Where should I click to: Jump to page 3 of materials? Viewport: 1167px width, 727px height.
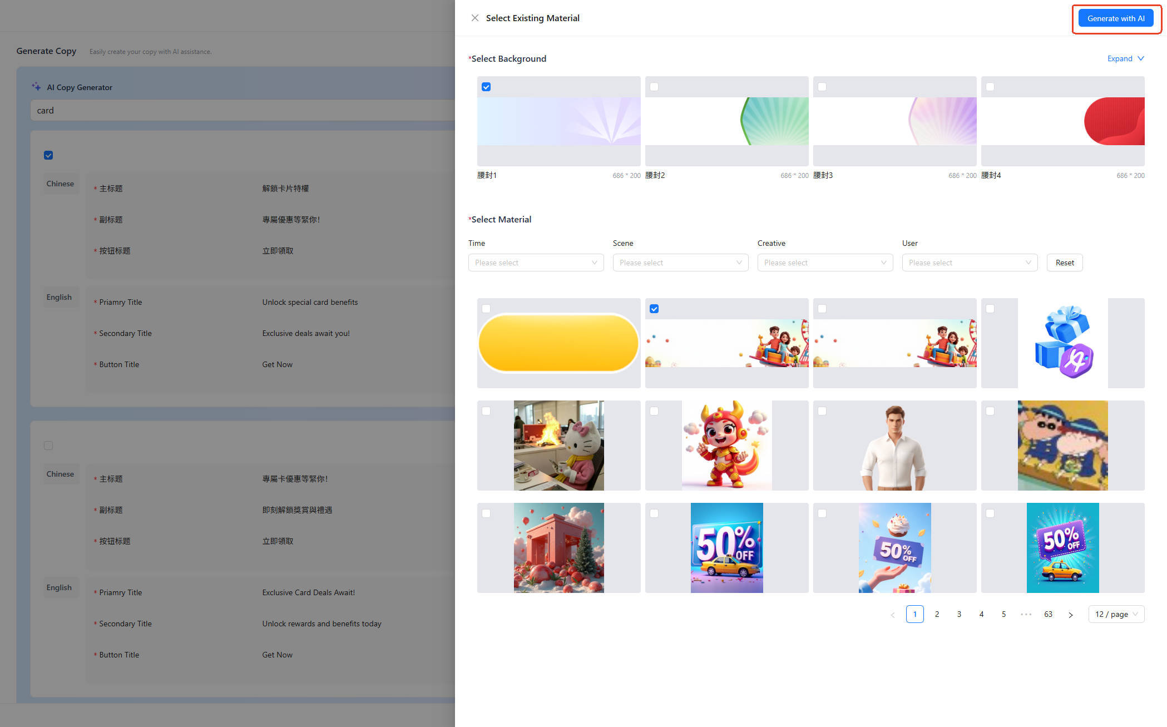pos(959,614)
